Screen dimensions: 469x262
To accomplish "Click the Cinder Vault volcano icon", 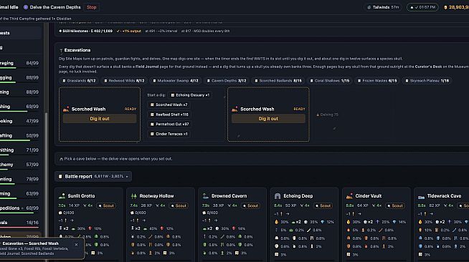I will [349, 196].
